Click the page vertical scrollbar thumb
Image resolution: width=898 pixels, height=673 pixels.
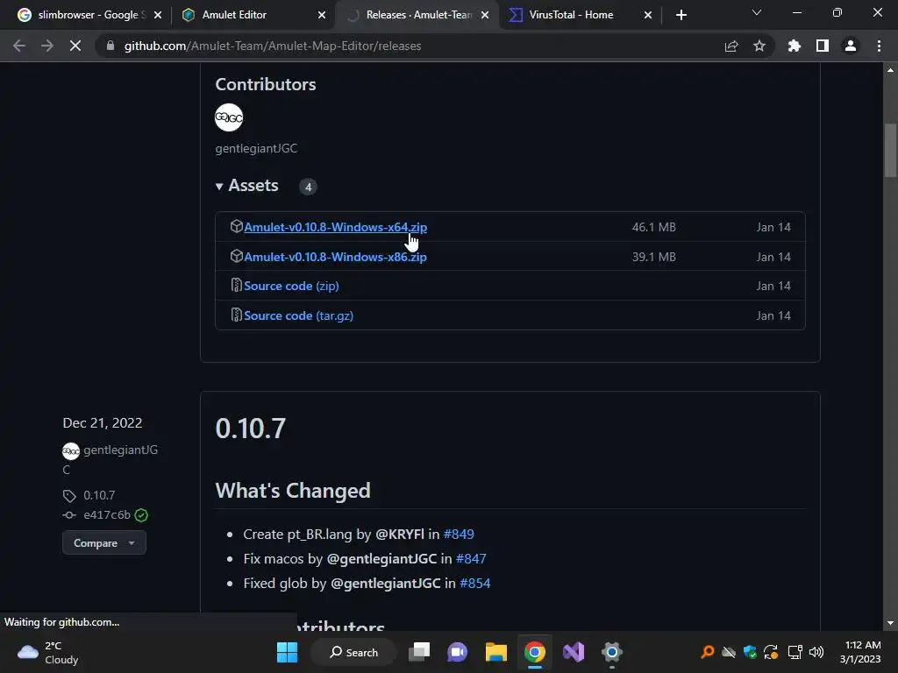[x=890, y=150]
